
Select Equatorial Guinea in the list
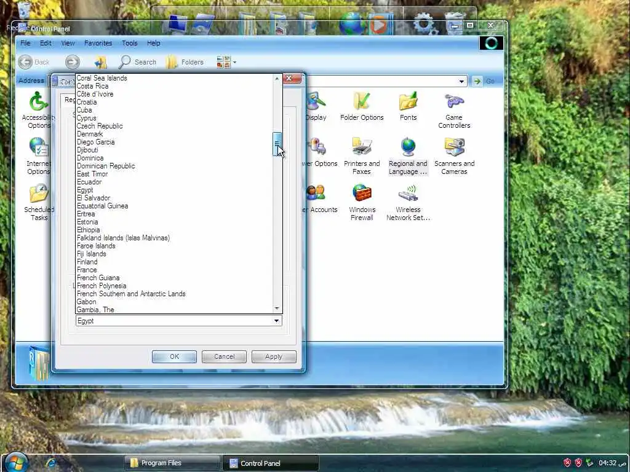(x=103, y=206)
